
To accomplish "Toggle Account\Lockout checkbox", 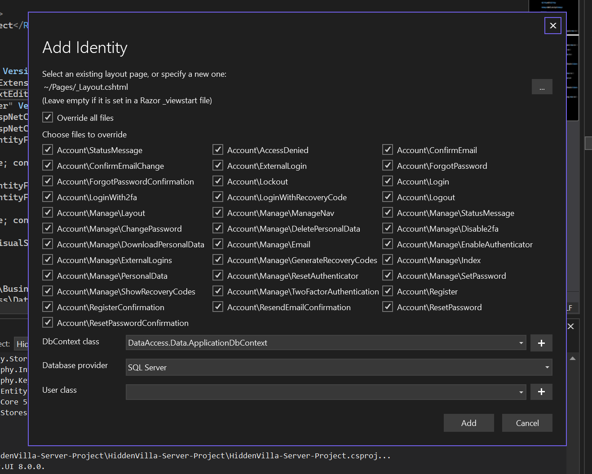I will point(218,181).
